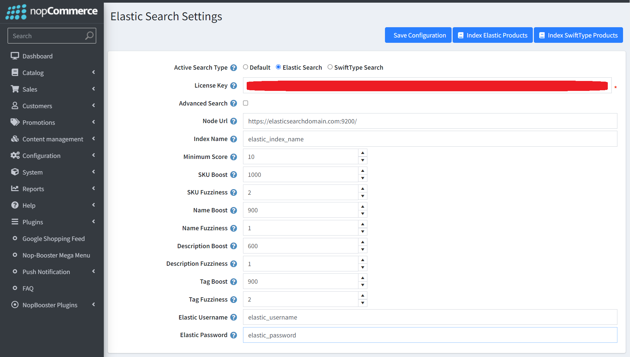Screen dimensions: 630x357
Task: Click help icon next to Name Boost
Action: (233, 210)
